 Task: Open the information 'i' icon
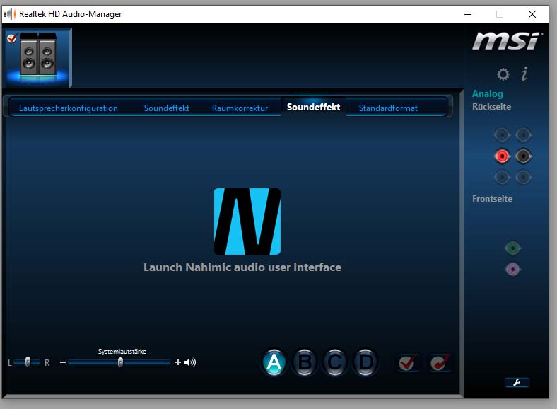click(524, 74)
